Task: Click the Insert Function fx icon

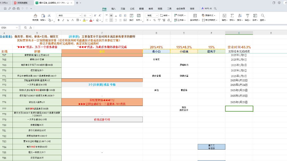Action: [31, 27]
